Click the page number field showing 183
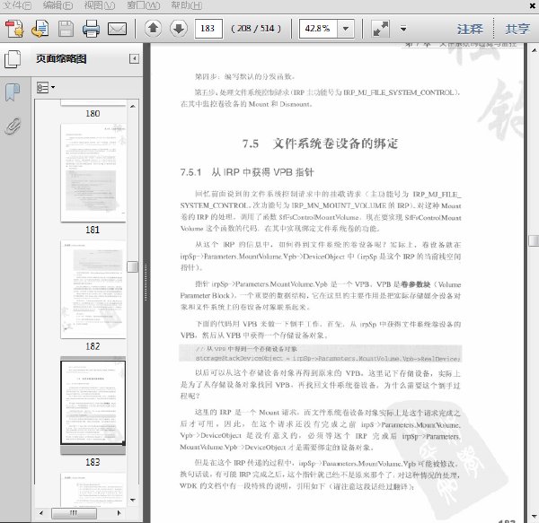The height and width of the screenshot is (523, 539). (208, 29)
